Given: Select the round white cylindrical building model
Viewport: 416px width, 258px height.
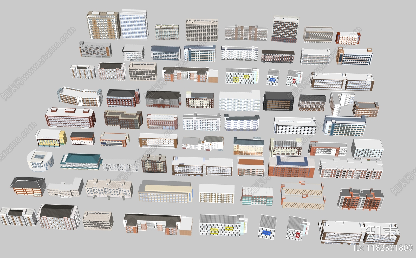Looking at the screenshot, I should [40, 160].
